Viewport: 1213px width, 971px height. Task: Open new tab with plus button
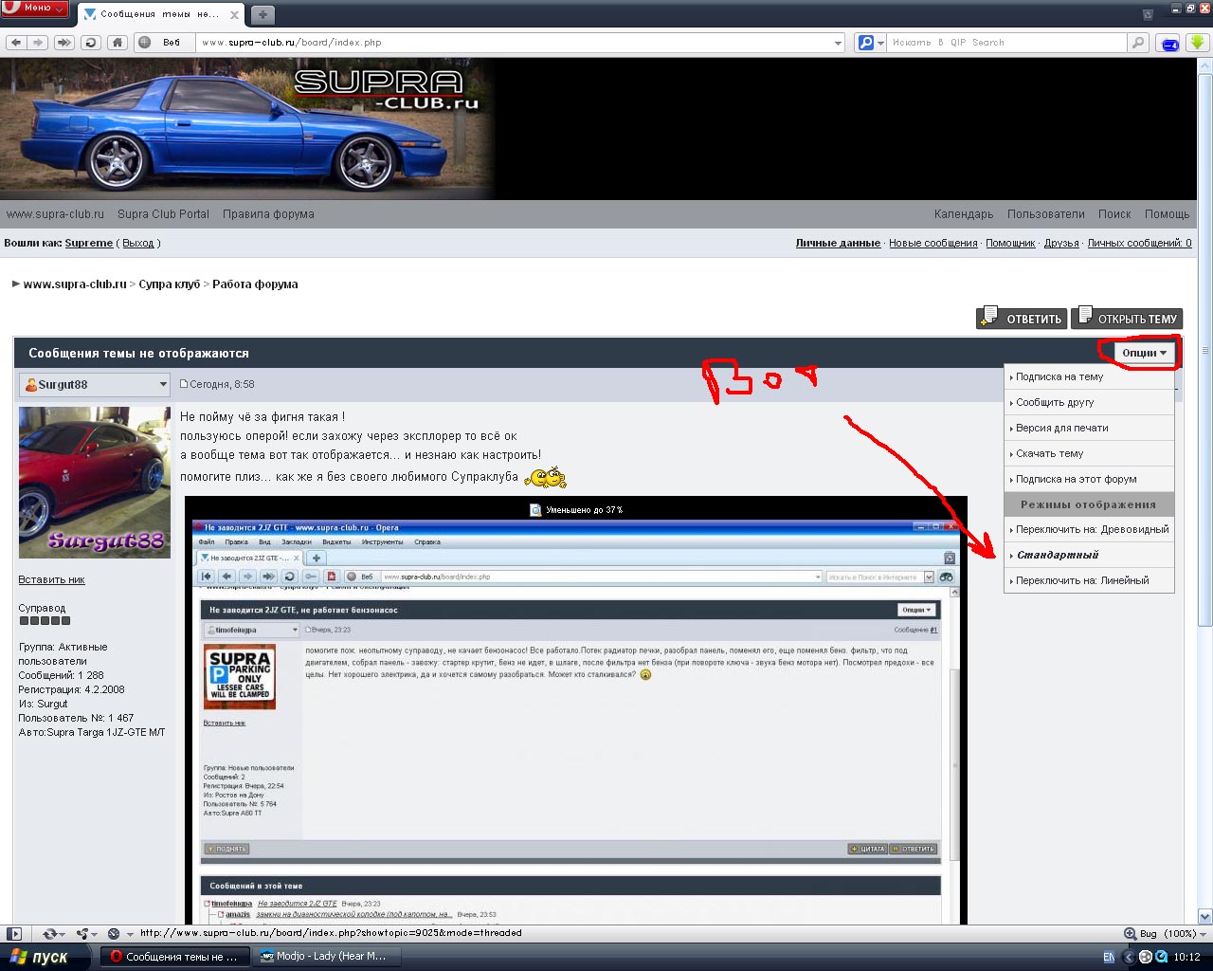(263, 14)
